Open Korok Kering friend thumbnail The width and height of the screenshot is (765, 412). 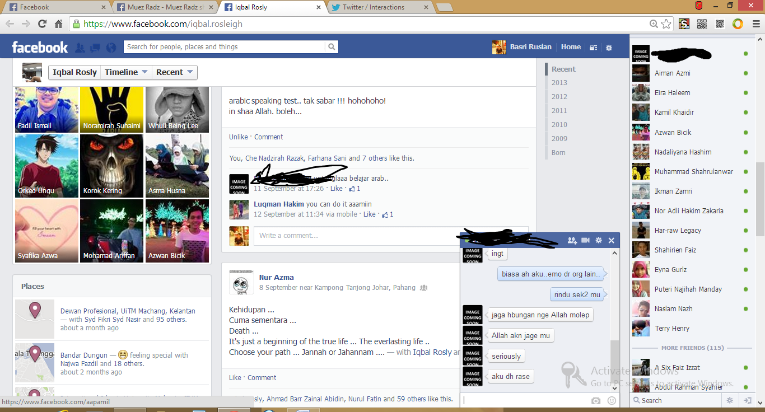click(x=111, y=166)
